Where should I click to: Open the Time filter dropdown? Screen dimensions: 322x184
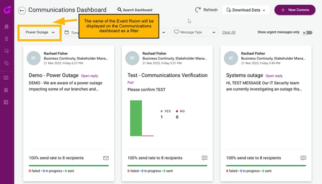coord(70,33)
